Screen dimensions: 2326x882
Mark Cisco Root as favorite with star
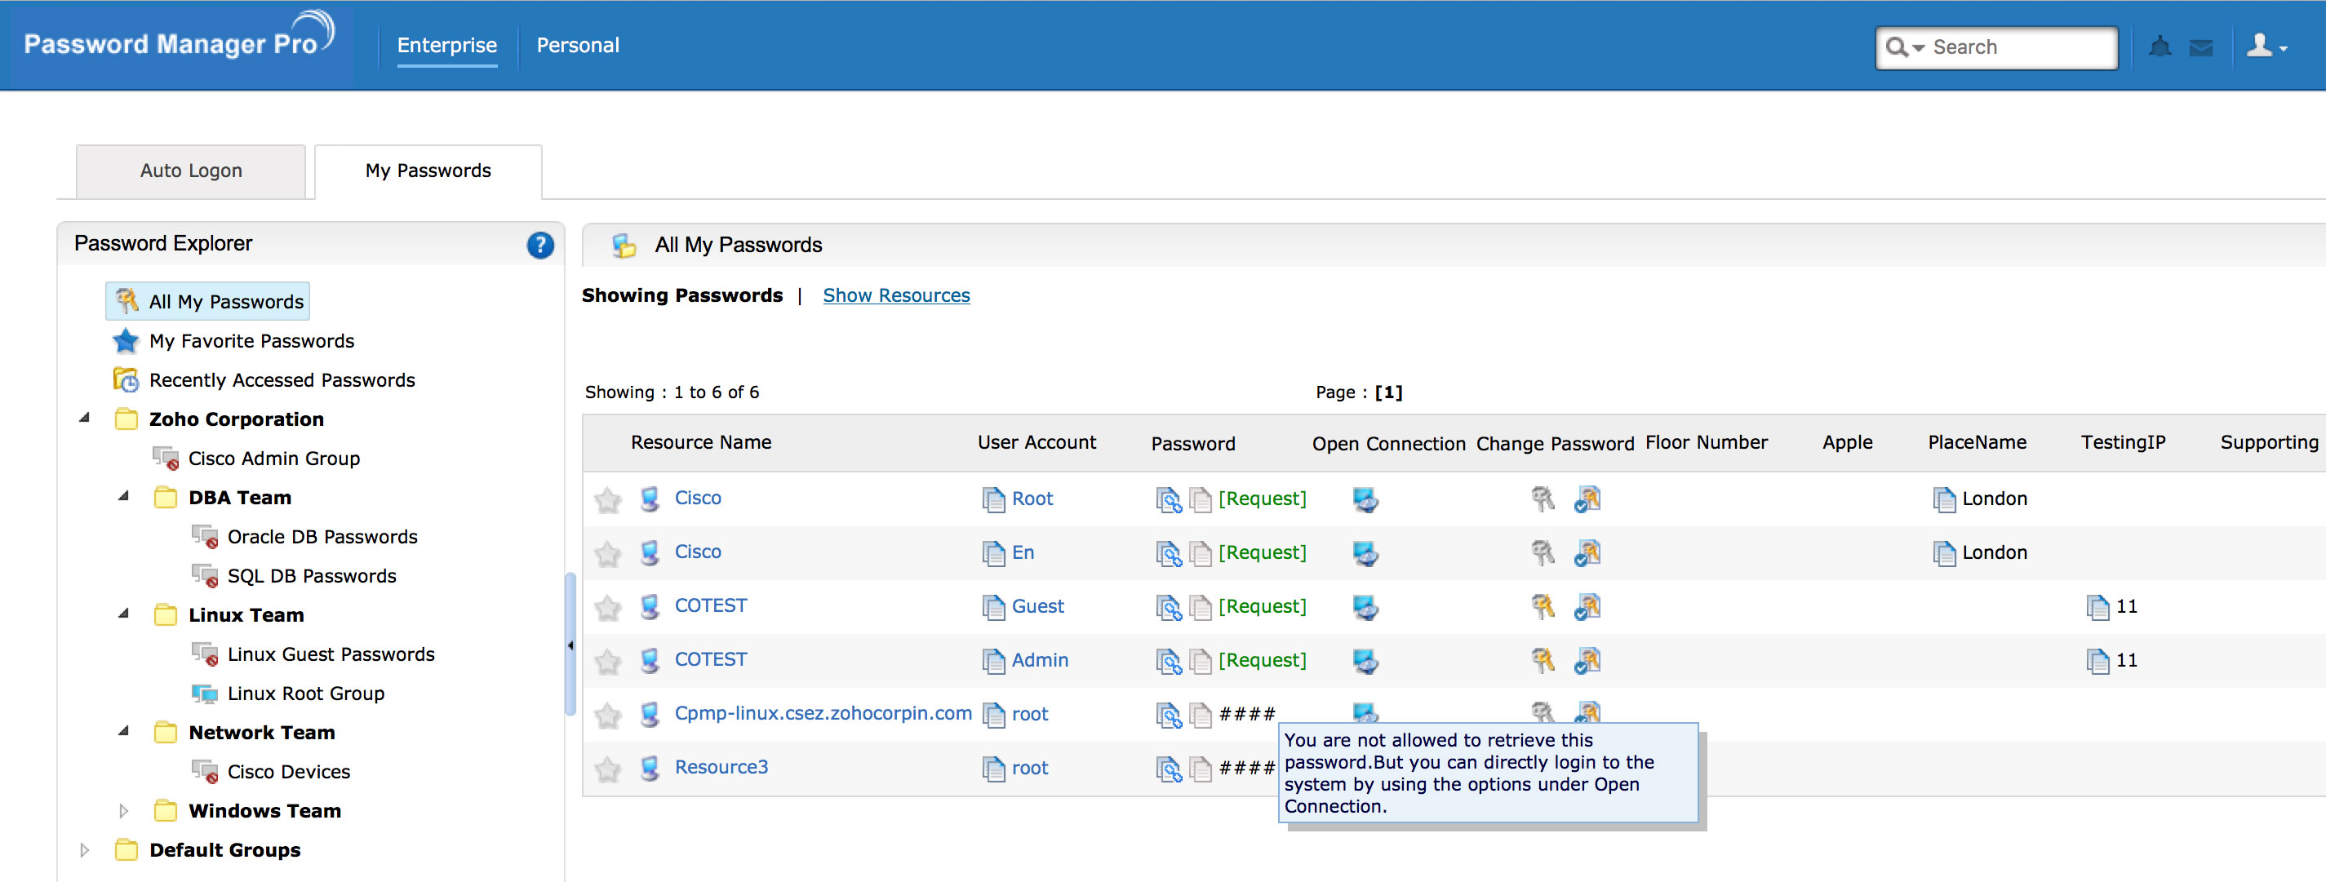[x=608, y=499]
